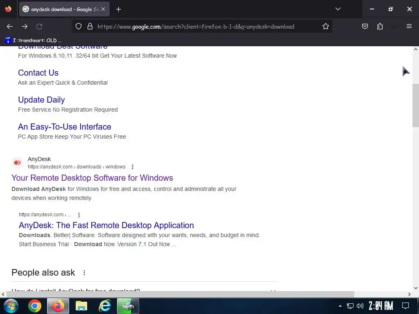
Task: Click the scroll left arrow at bottom
Action: click(3, 294)
